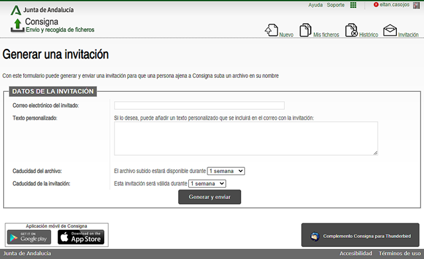Viewport: 424px width, 259px height.
Task: Click the 'DATOS DE LA INVITACIÓN' legend
Action: coord(53,91)
